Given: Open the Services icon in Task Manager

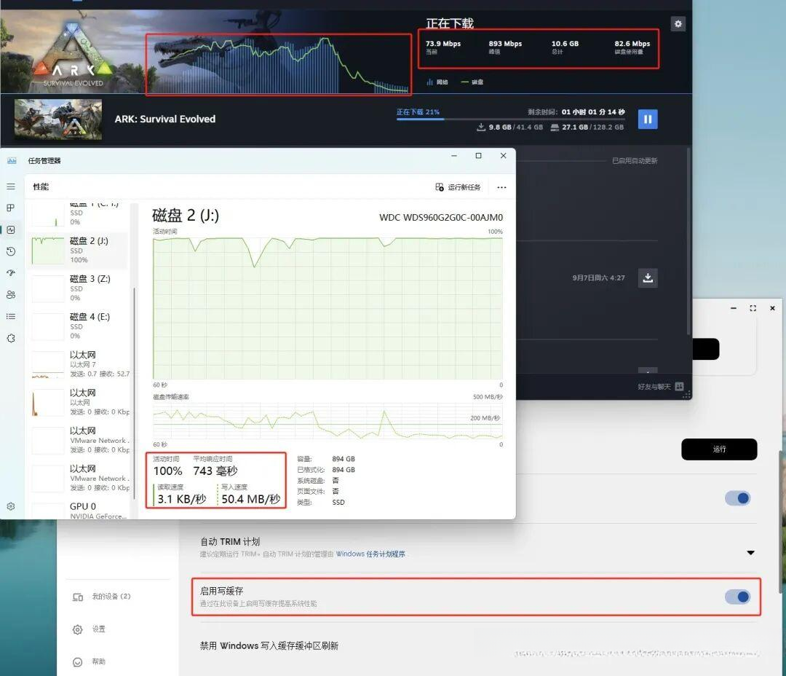Looking at the screenshot, I should 11,338.
